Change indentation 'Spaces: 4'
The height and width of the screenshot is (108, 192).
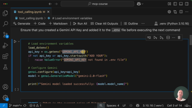tap(113, 106)
